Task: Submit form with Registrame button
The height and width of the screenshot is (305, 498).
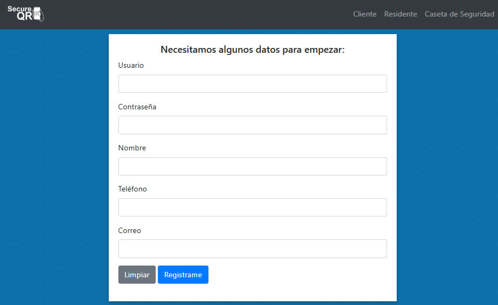Action: point(183,275)
